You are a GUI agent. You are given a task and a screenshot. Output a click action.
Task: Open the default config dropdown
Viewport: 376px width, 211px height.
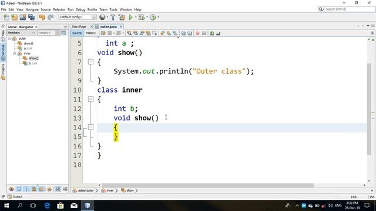[x=78, y=17]
